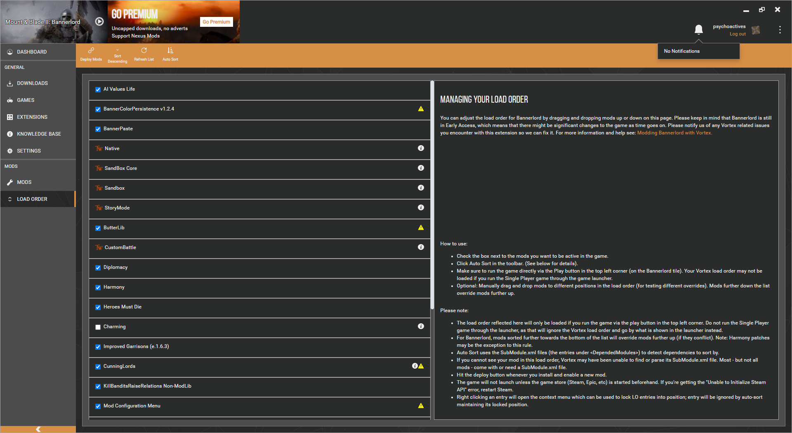Screen dimensions: 792x433
Task: Toggle the CunningLords checkbox
Action: click(98, 367)
